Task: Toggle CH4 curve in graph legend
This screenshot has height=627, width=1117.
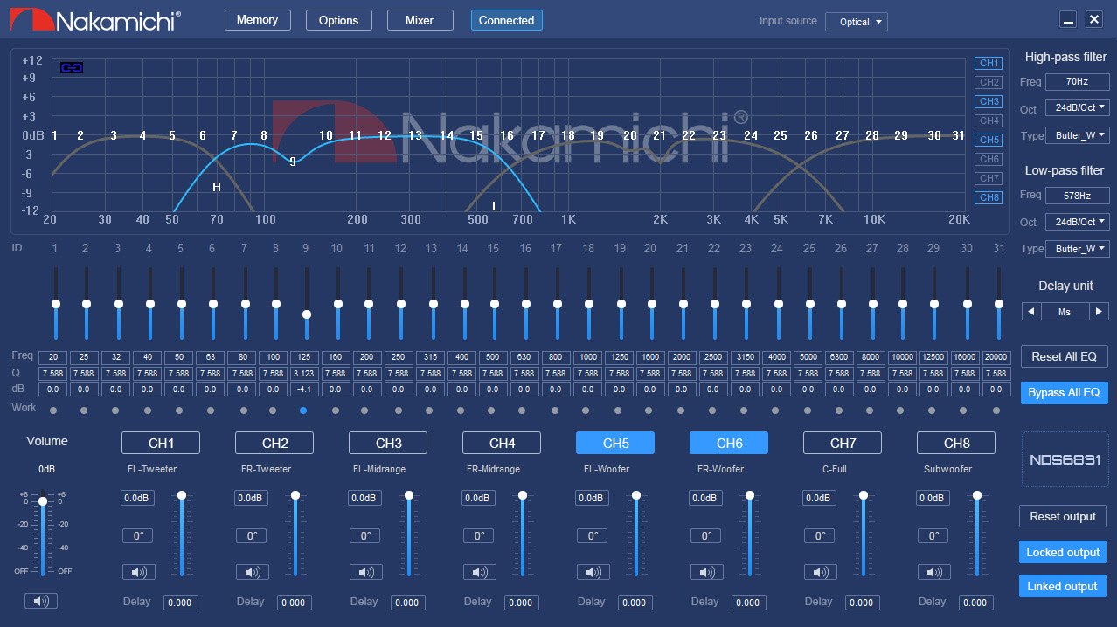Action: (x=989, y=121)
